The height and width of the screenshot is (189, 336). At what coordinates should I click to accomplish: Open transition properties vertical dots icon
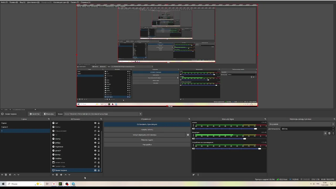coord(333,133)
